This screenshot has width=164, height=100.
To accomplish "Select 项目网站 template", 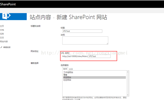I will coord(94,77).
